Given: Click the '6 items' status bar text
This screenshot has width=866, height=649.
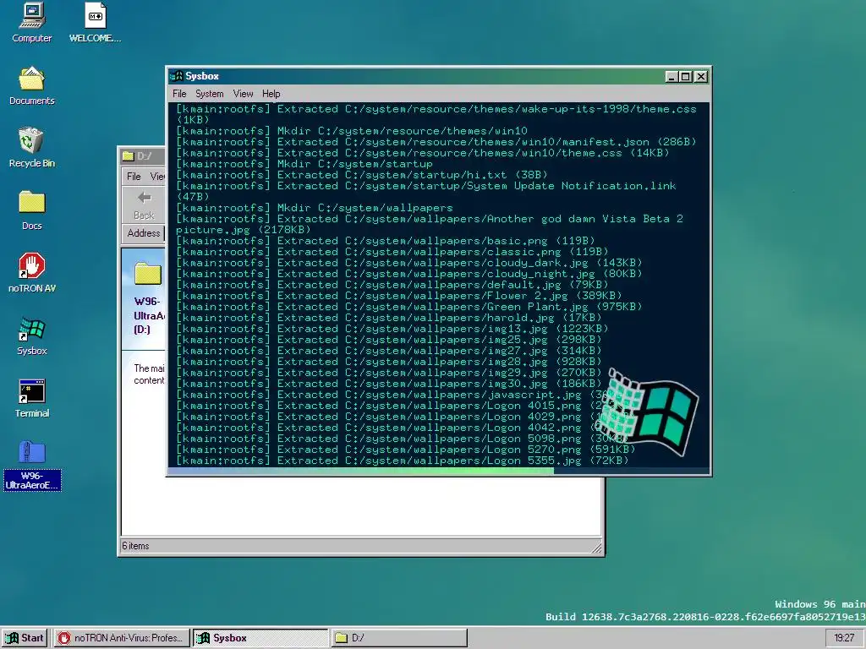Looking at the screenshot, I should [135, 546].
